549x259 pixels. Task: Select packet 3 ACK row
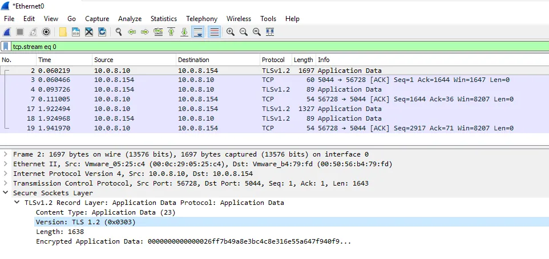click(x=274, y=80)
